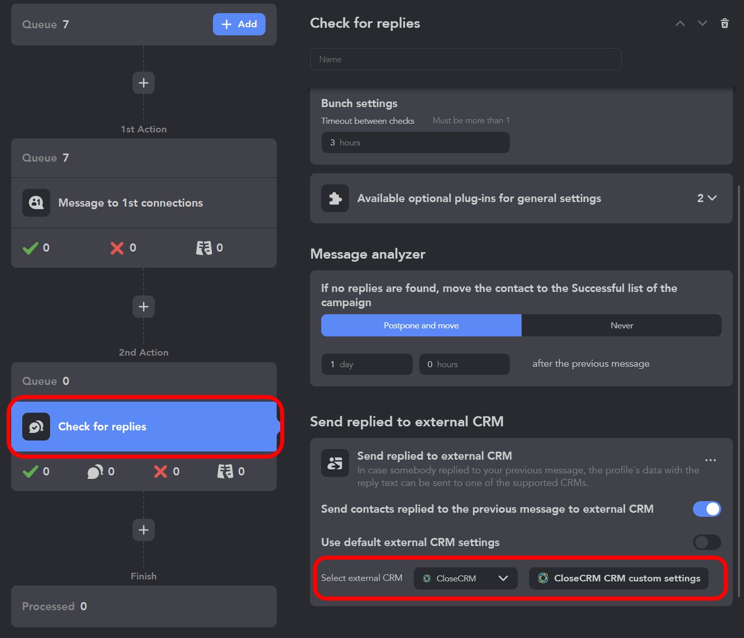This screenshot has width=744, height=638.
Task: Disable sending replied contacts to external CRM
Action: pos(707,509)
